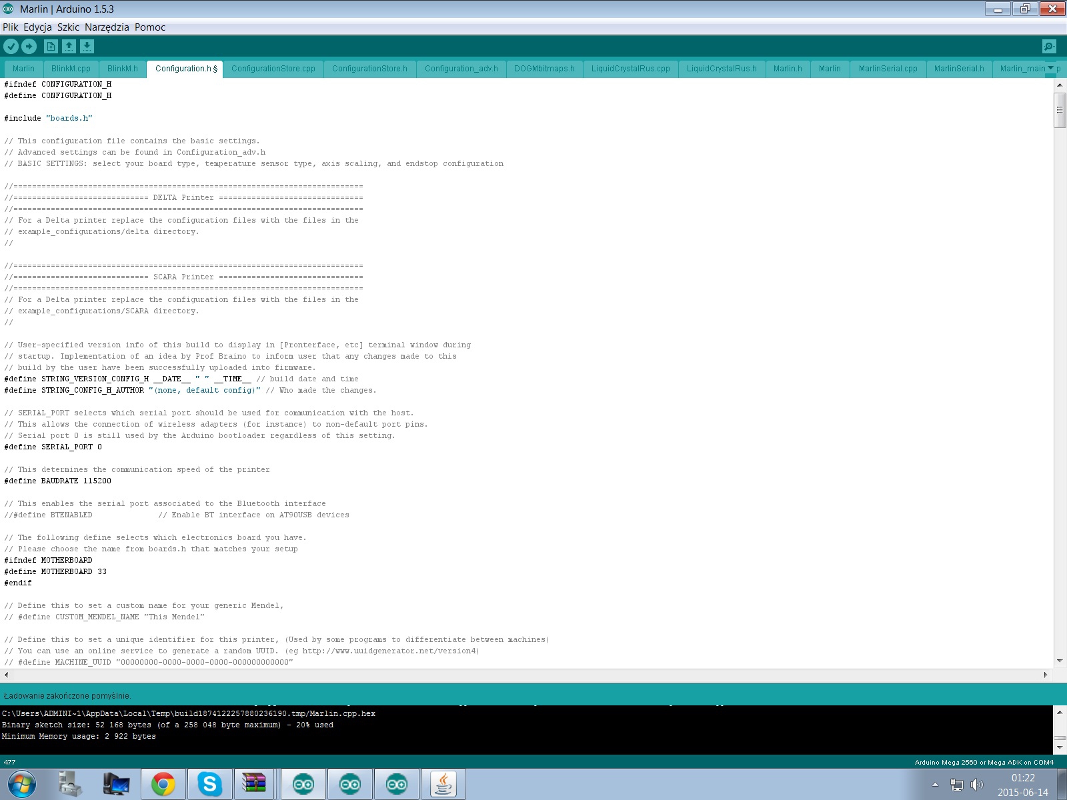Switch to the first Arduino taskbar window

303,784
